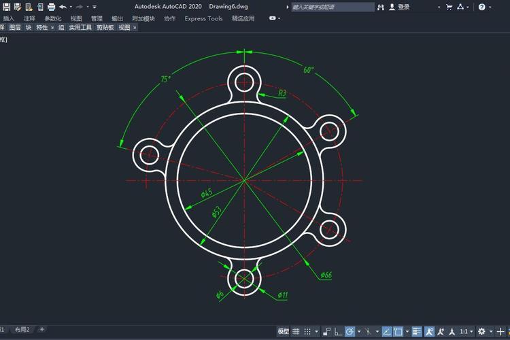This screenshot has width=510, height=340.
Task: Toggle polar tracking in status bar
Action: coord(350,332)
